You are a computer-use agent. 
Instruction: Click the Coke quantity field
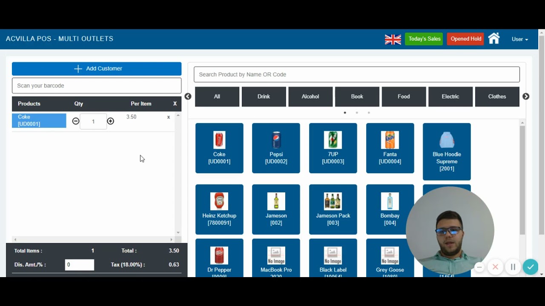click(x=93, y=122)
